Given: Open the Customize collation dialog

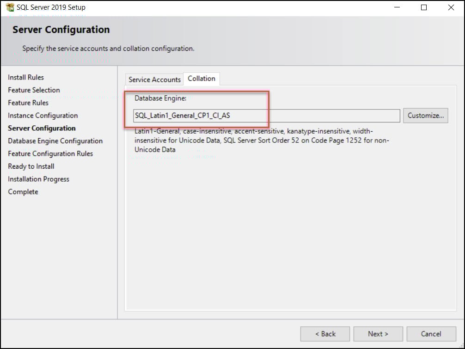Looking at the screenshot, I should (x=426, y=116).
